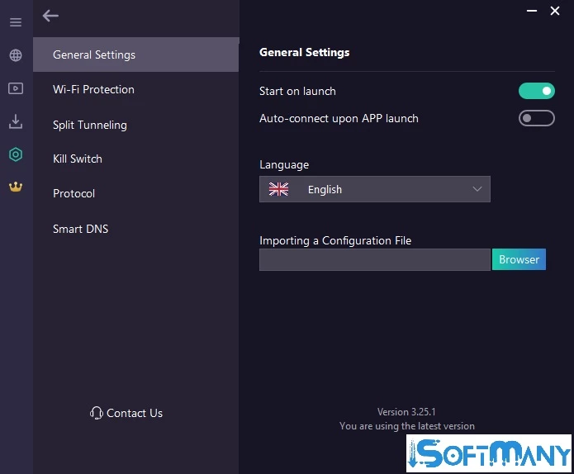
Task: Click the headset icon beside Contact Us
Action: coord(97,413)
